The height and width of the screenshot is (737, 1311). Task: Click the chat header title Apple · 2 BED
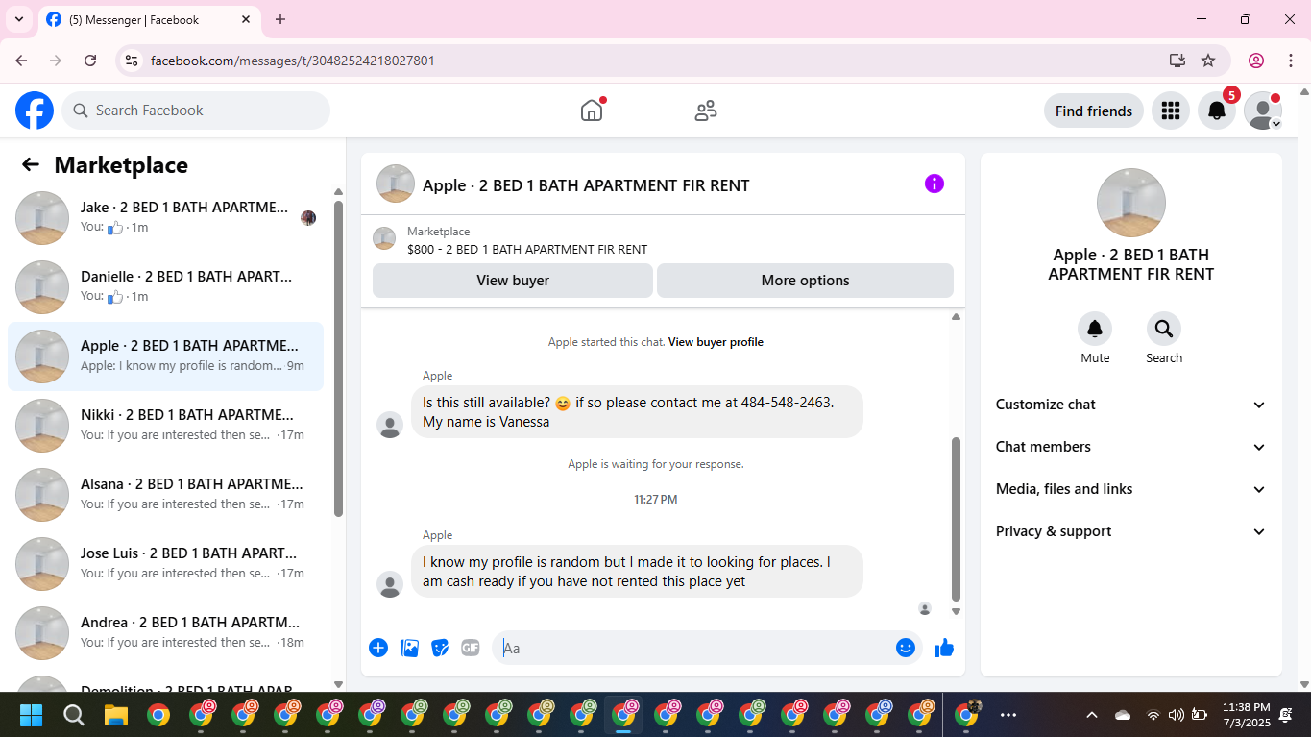pos(586,185)
